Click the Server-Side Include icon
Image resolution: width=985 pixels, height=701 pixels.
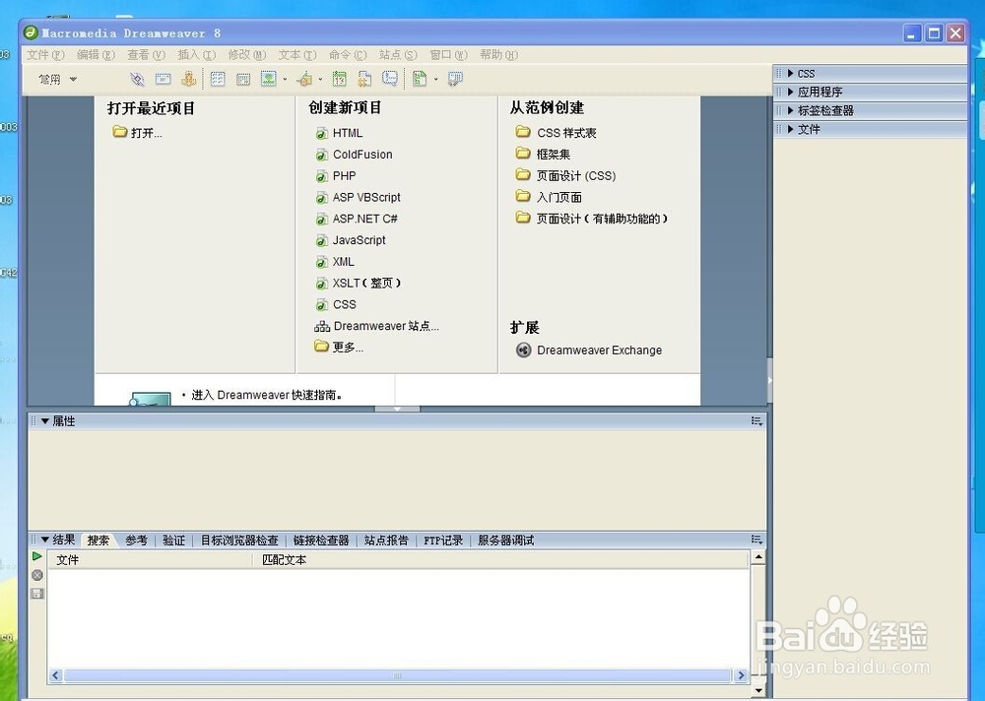[x=364, y=79]
